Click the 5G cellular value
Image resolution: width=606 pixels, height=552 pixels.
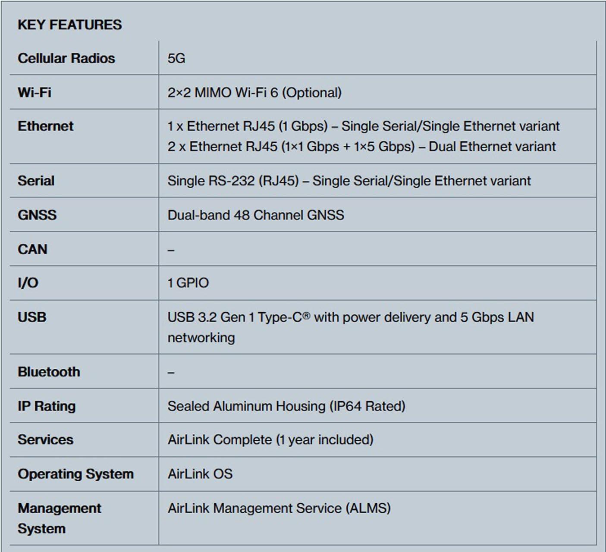(x=176, y=58)
